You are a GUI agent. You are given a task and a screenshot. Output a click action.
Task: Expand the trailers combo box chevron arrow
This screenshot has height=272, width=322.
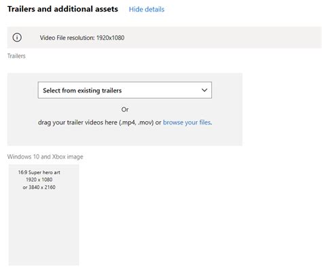tap(204, 90)
